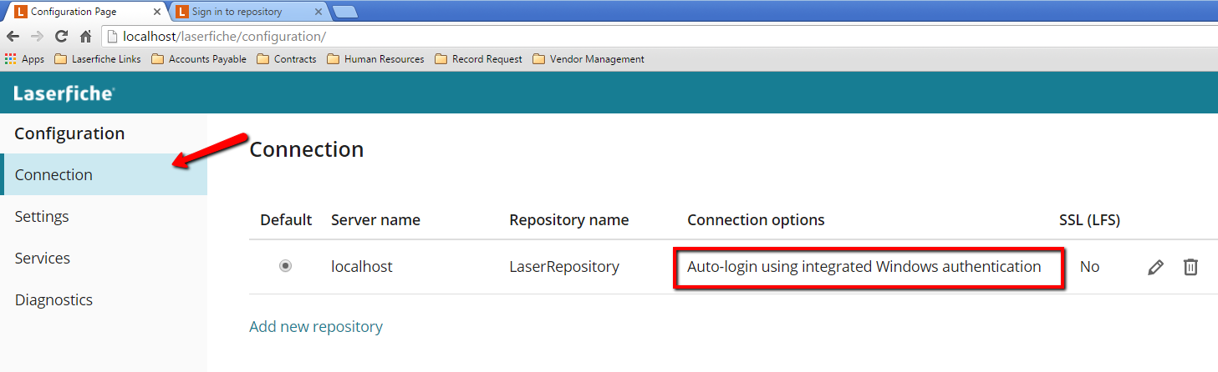Delete the LaserRepository connection trash icon
The image size is (1218, 372).
click(1190, 267)
